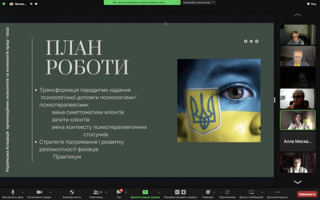This screenshot has height=200, width=320.
Task: Mute the microphone in Zoom toolbar
Action: coord(13,192)
